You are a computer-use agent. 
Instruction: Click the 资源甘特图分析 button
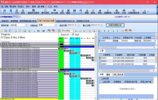pos(115,25)
